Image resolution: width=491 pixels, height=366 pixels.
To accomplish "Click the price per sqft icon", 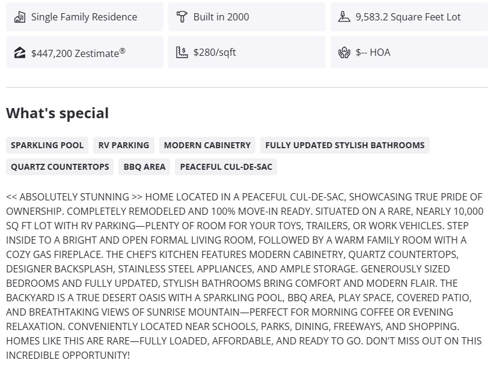I will tap(181, 52).
